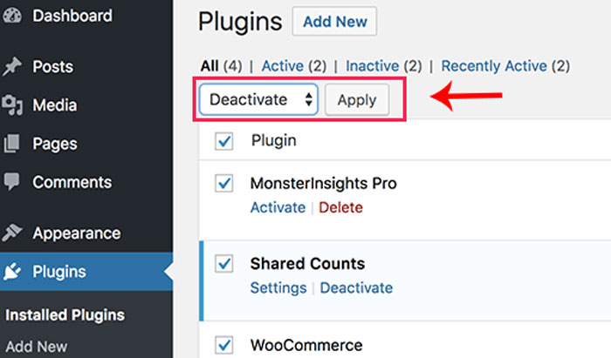
Task: Open the Deactivate bulk actions dropdown
Action: pyautogui.click(x=258, y=99)
